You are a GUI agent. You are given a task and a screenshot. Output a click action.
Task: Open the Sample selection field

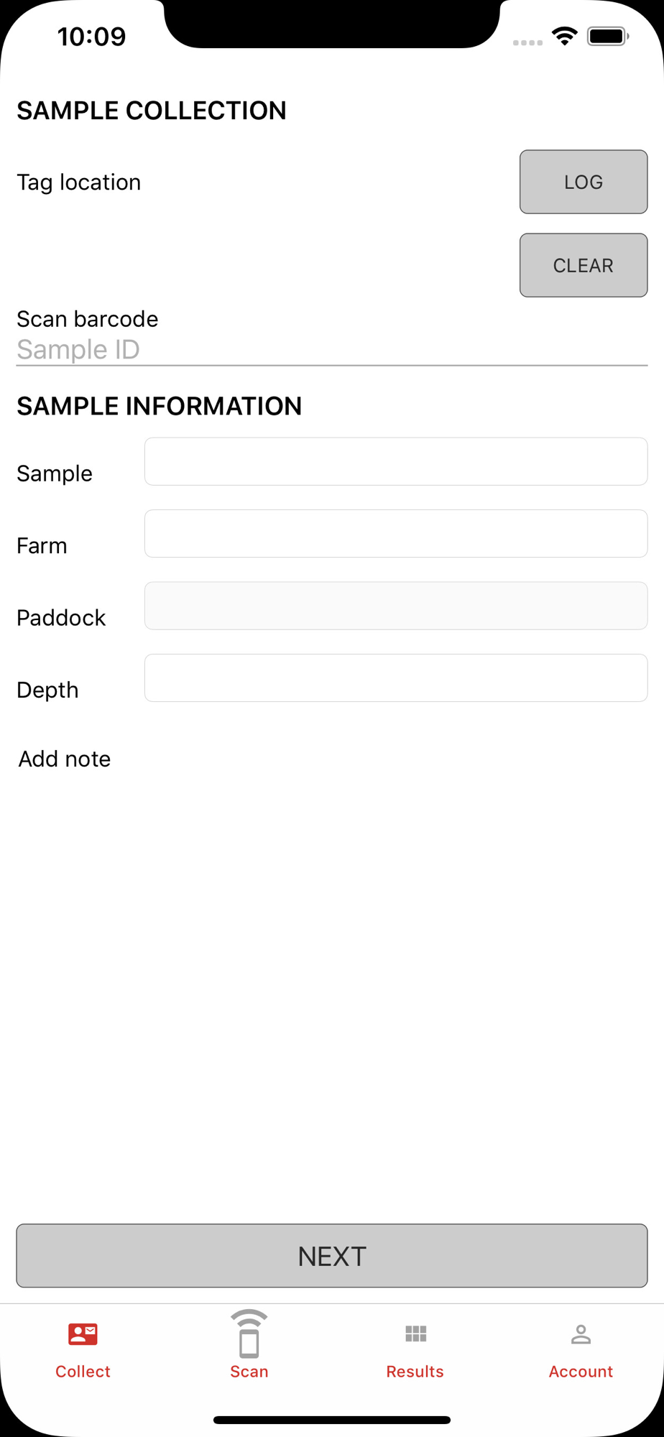(x=396, y=461)
